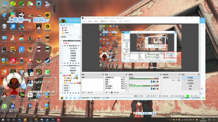Open the 配置文件(P) menu in OBS

tap(104, 21)
